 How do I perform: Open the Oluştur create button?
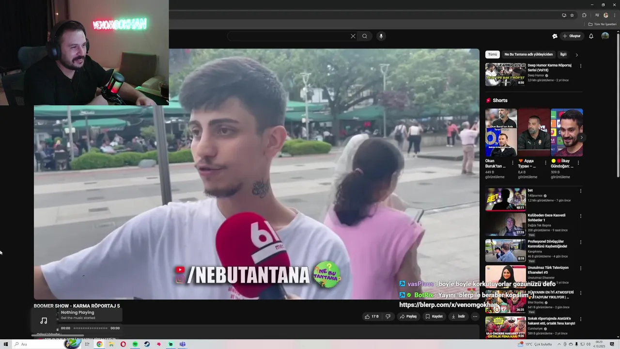pyautogui.click(x=572, y=36)
